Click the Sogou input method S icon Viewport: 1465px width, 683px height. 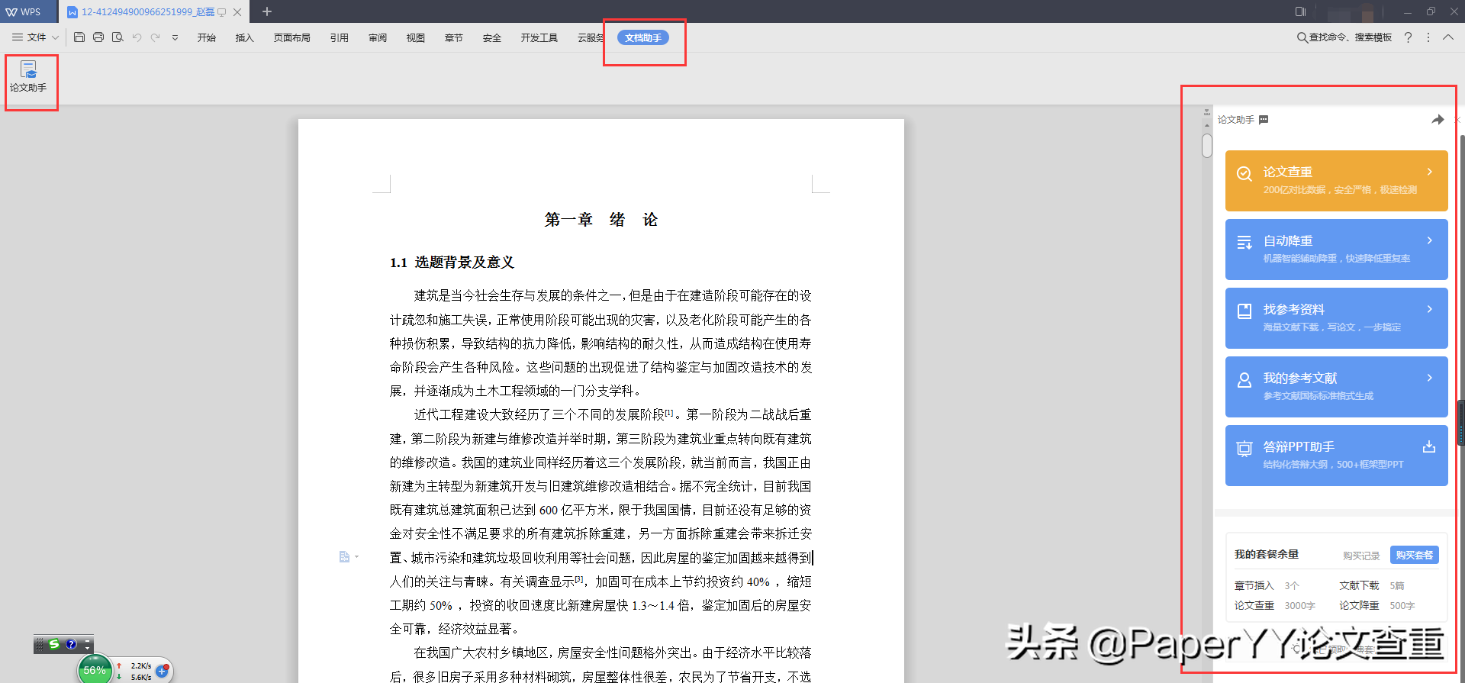(x=54, y=644)
